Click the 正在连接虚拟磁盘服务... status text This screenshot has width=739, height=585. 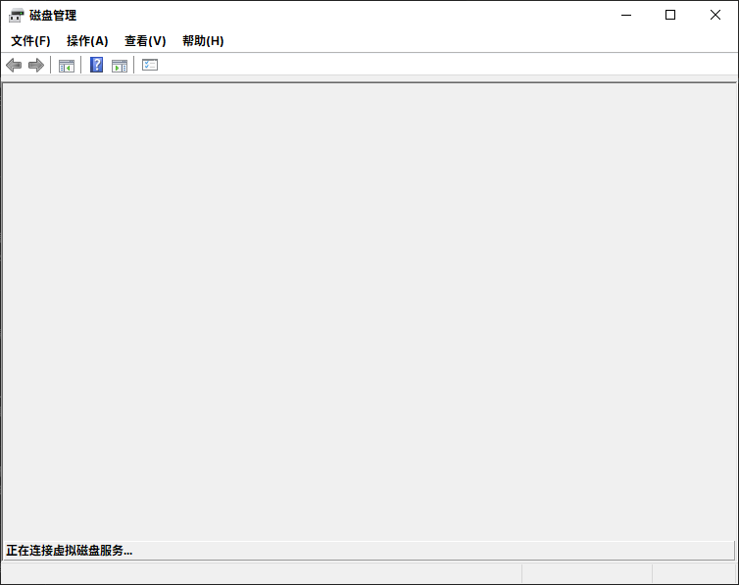(x=70, y=550)
